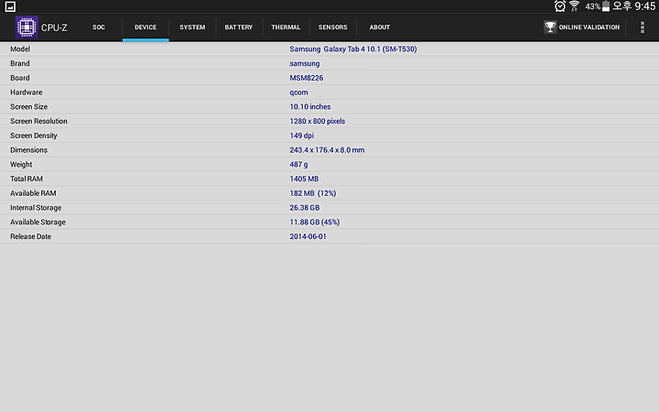Tap the Samsung Galaxy Tab 4 10.1 value
This screenshot has width=659, height=412.
point(353,49)
